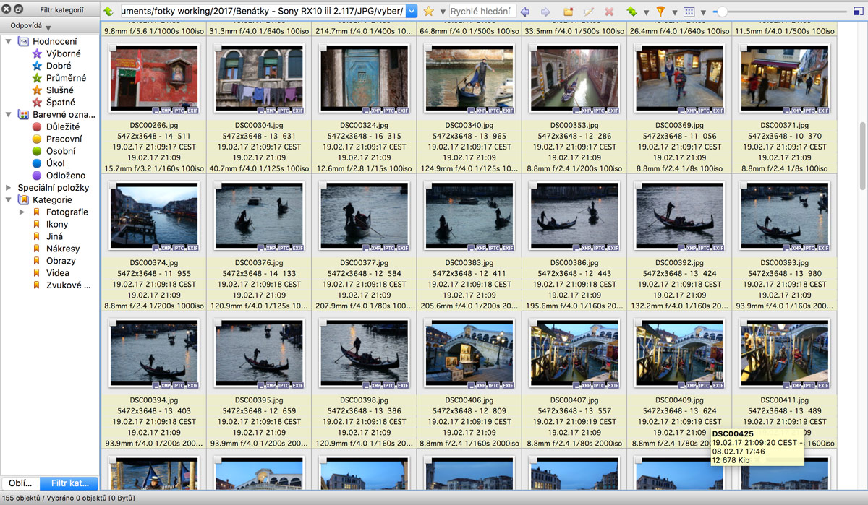Go back with the left navigation arrow
Screen dimensions: 868x505
tap(525, 12)
